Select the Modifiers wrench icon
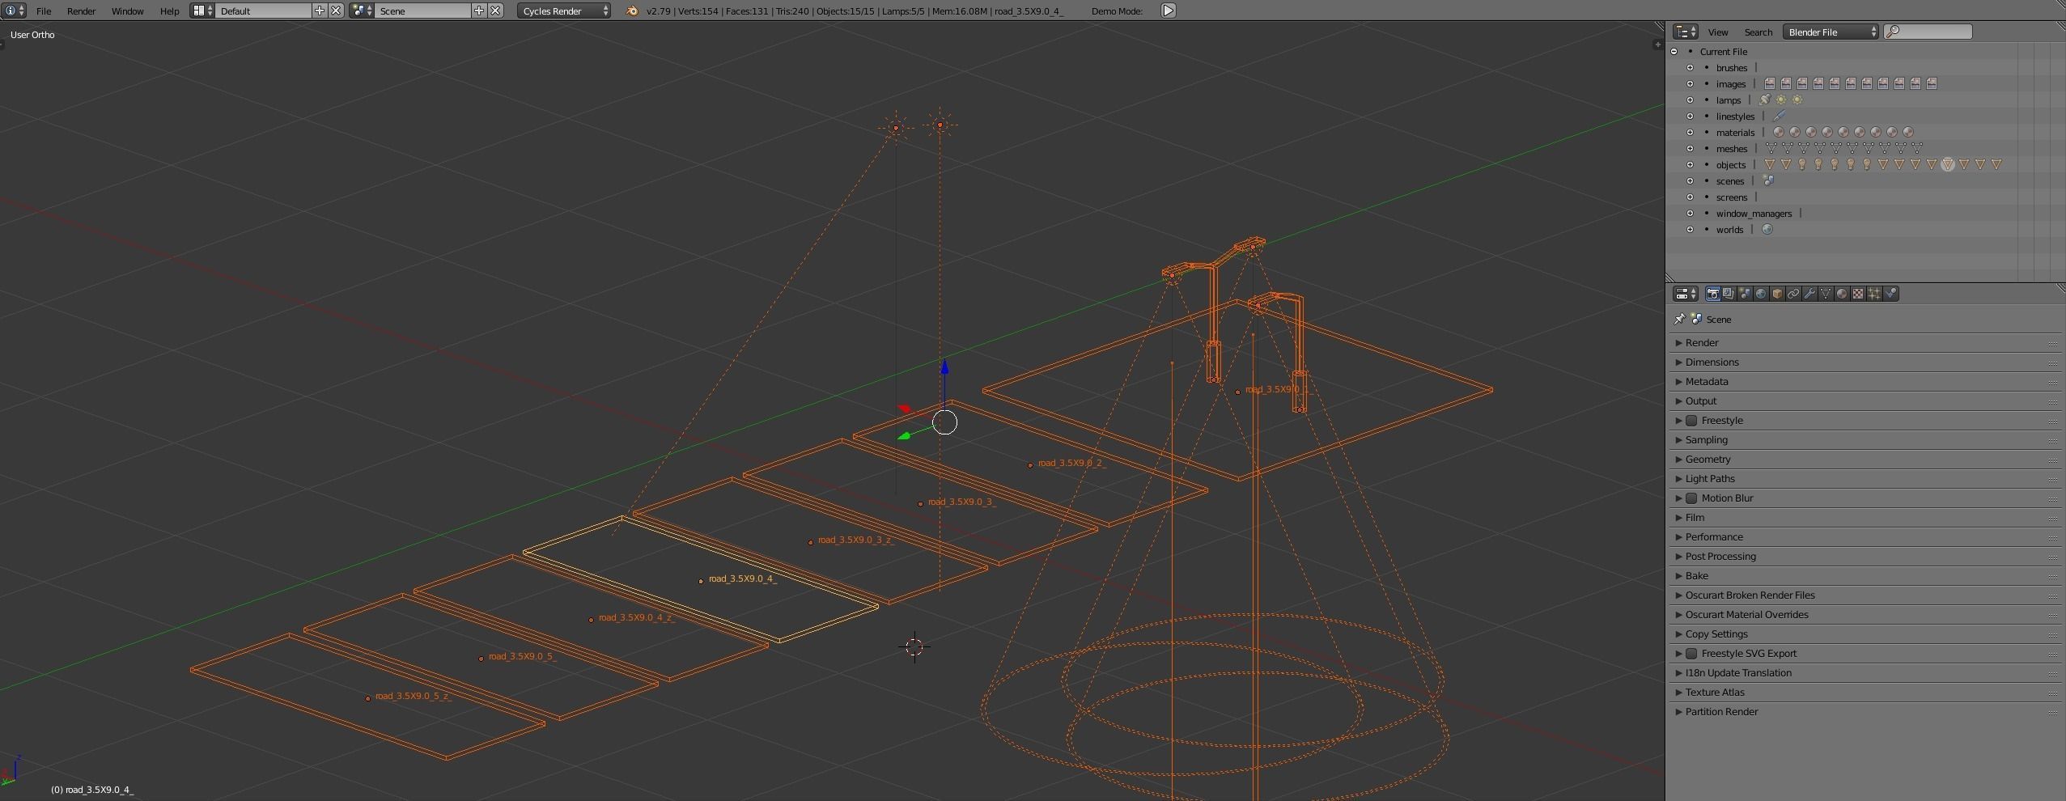The image size is (2066, 801). tap(1810, 293)
